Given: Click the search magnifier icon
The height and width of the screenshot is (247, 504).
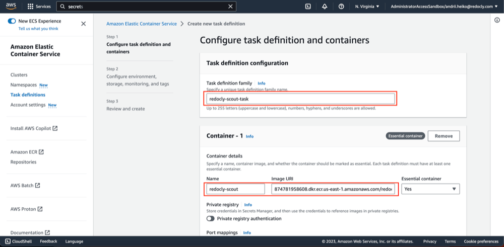Looking at the screenshot, I should 62,7.
